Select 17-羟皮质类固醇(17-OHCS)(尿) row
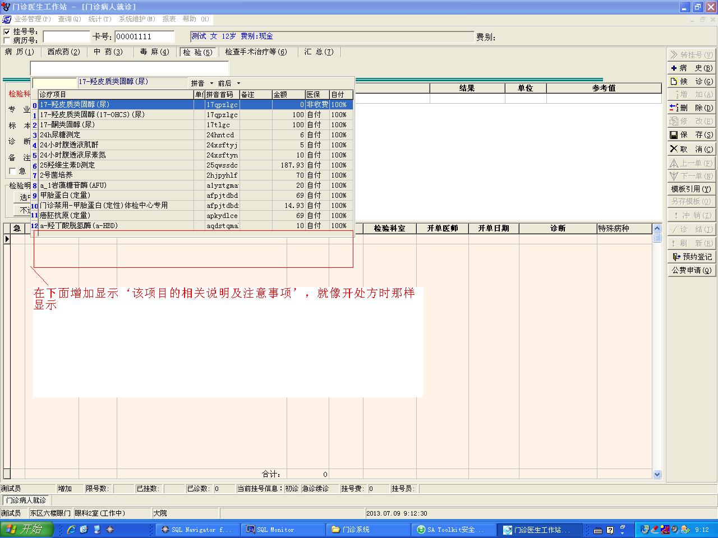 [x=196, y=115]
